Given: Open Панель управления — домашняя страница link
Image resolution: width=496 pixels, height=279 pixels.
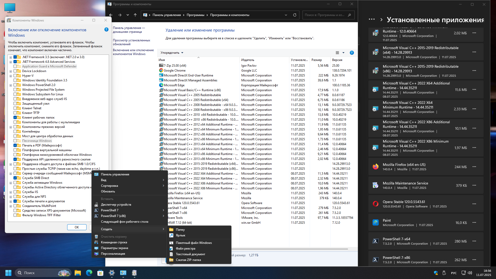Looking at the screenshot, I should click(x=129, y=30).
